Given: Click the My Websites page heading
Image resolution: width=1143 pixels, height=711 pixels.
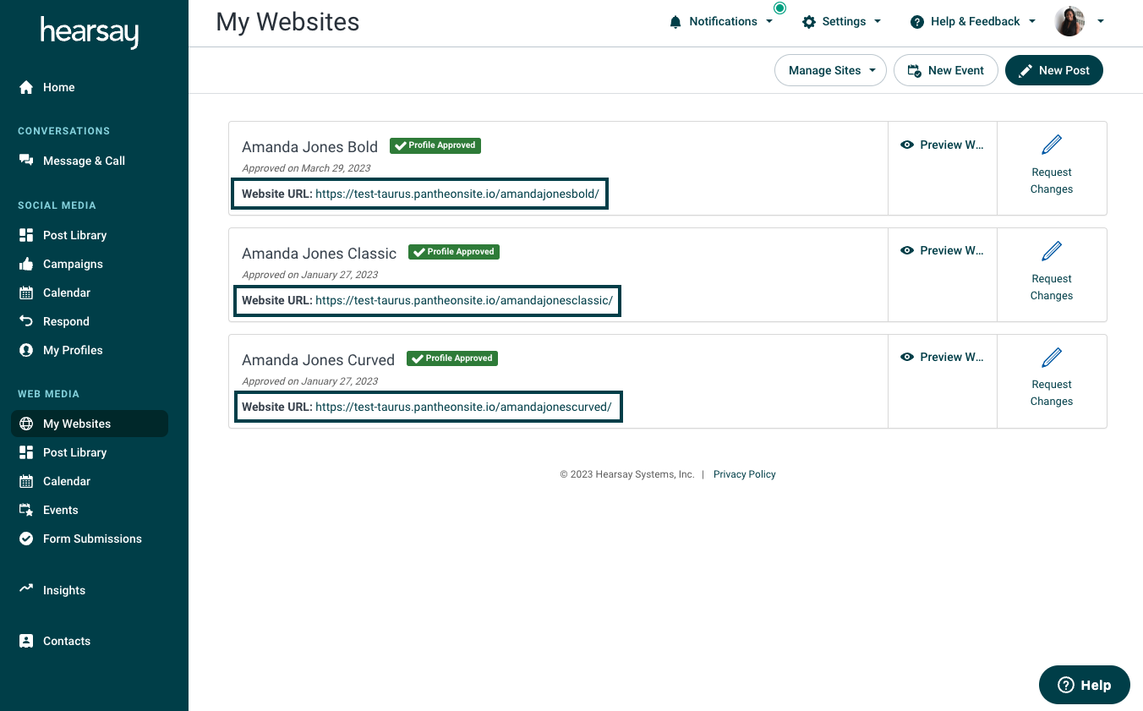Looking at the screenshot, I should (x=287, y=22).
